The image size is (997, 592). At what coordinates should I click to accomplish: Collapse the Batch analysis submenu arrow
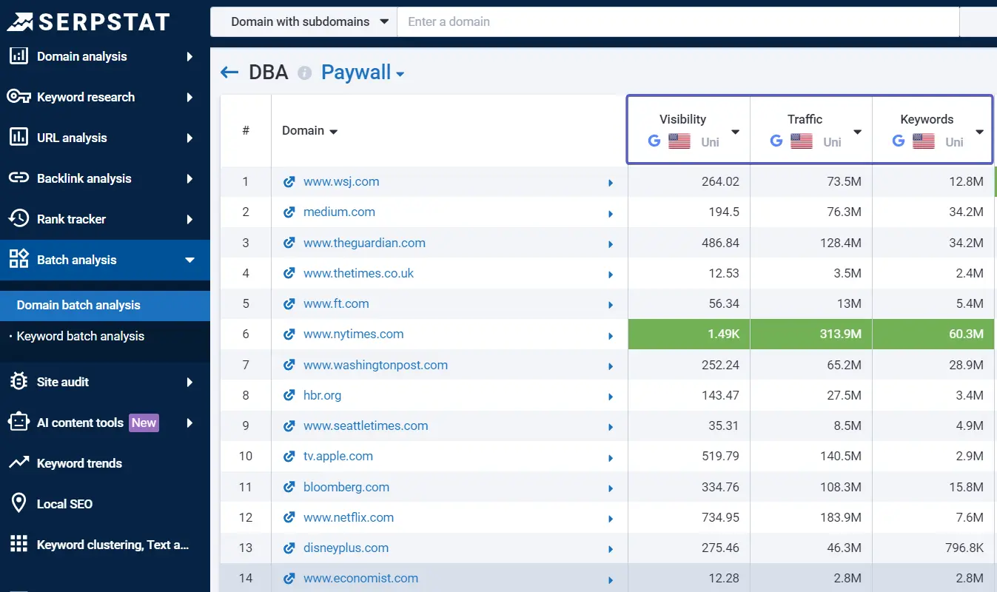tap(189, 260)
